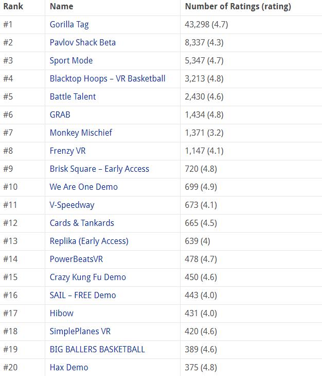The image size is (322, 376).
Task: Open the Hibow game link
Action: tap(61, 313)
